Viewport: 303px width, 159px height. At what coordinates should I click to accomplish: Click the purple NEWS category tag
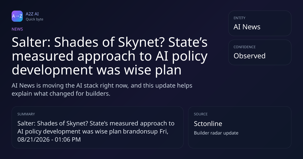[x=17, y=29]
